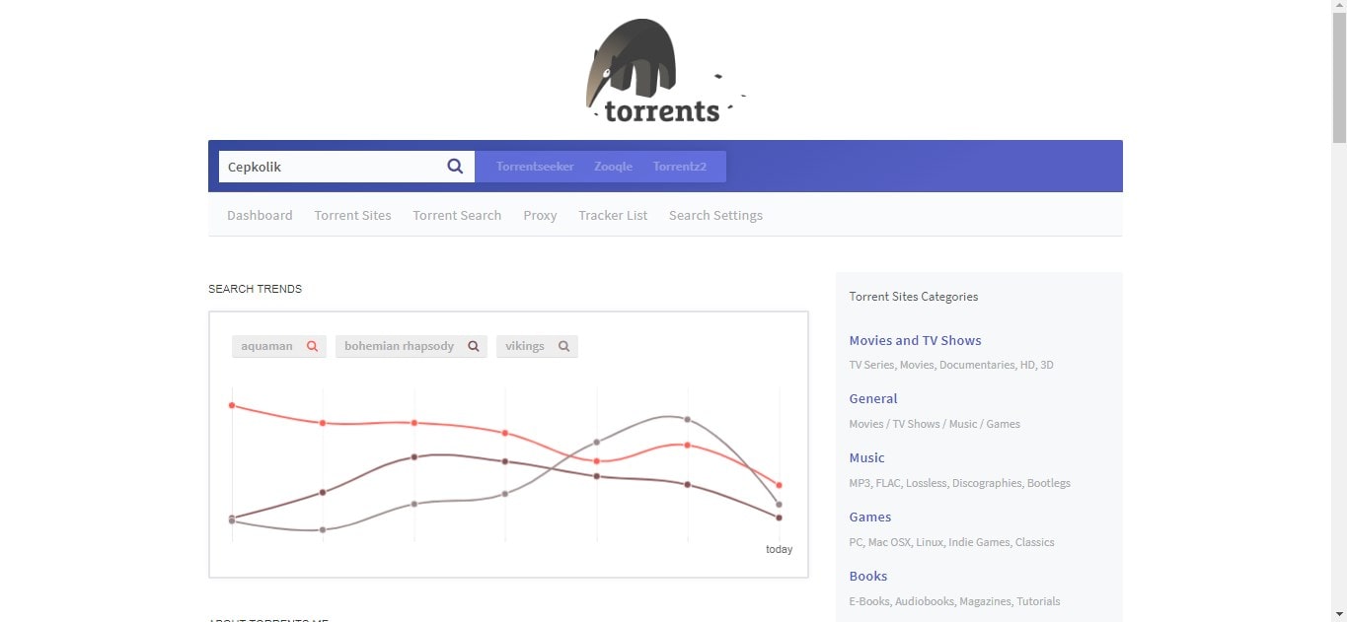Image resolution: width=1347 pixels, height=622 pixels.
Task: Click 'MP3, FLAC, Lossless, Discographies, Bootlegs' text
Action: [x=959, y=483]
